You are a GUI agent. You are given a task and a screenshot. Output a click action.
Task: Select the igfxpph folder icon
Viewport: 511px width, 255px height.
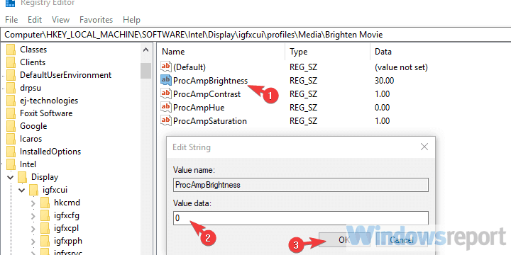click(x=45, y=241)
